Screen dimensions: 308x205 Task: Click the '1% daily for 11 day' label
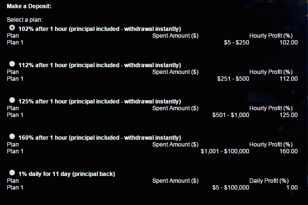coord(66,174)
